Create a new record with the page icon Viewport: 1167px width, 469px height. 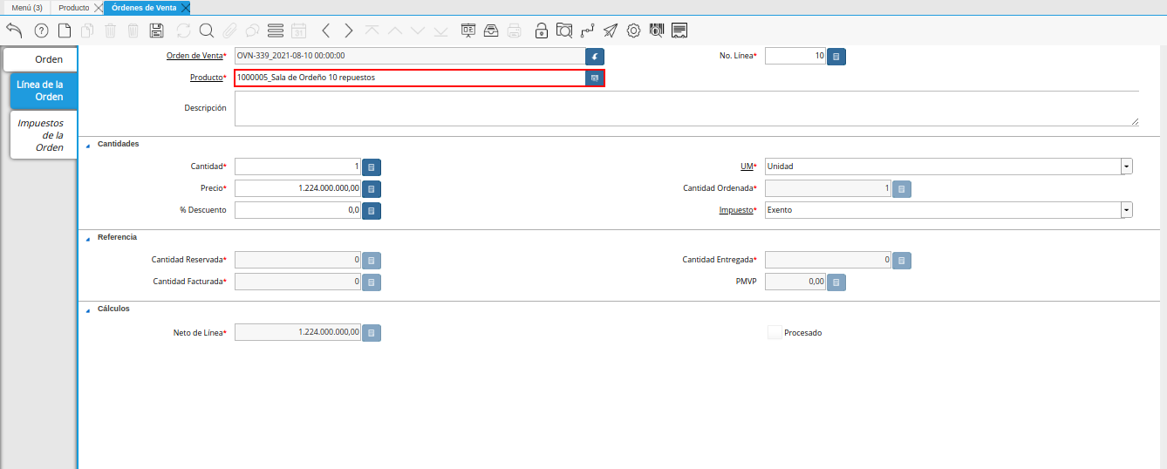(x=65, y=31)
